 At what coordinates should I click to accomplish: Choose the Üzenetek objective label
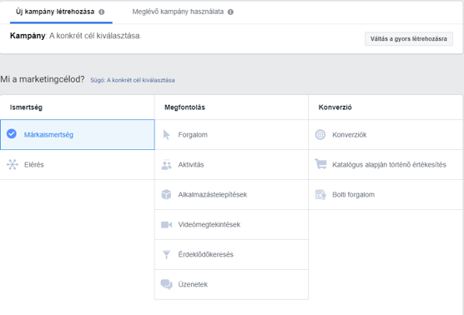click(x=193, y=284)
